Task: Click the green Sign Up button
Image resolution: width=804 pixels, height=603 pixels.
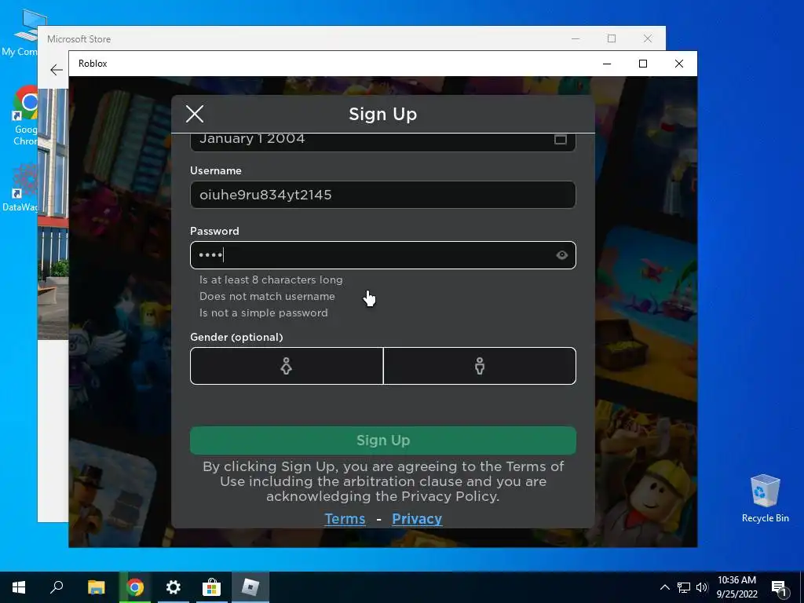Action: point(382,440)
